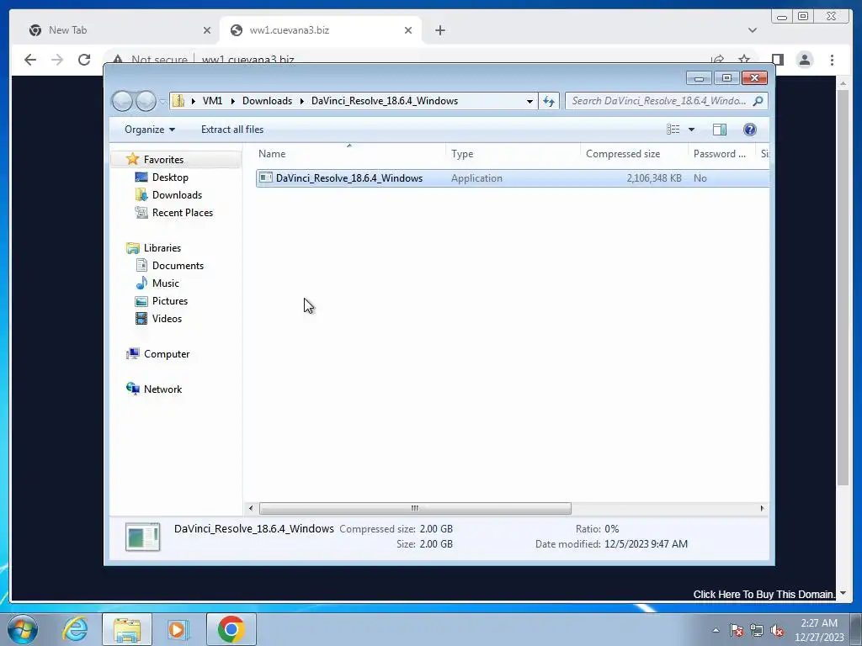Click the application icon of the DaVinci file row
862x646 pixels.
click(x=266, y=177)
